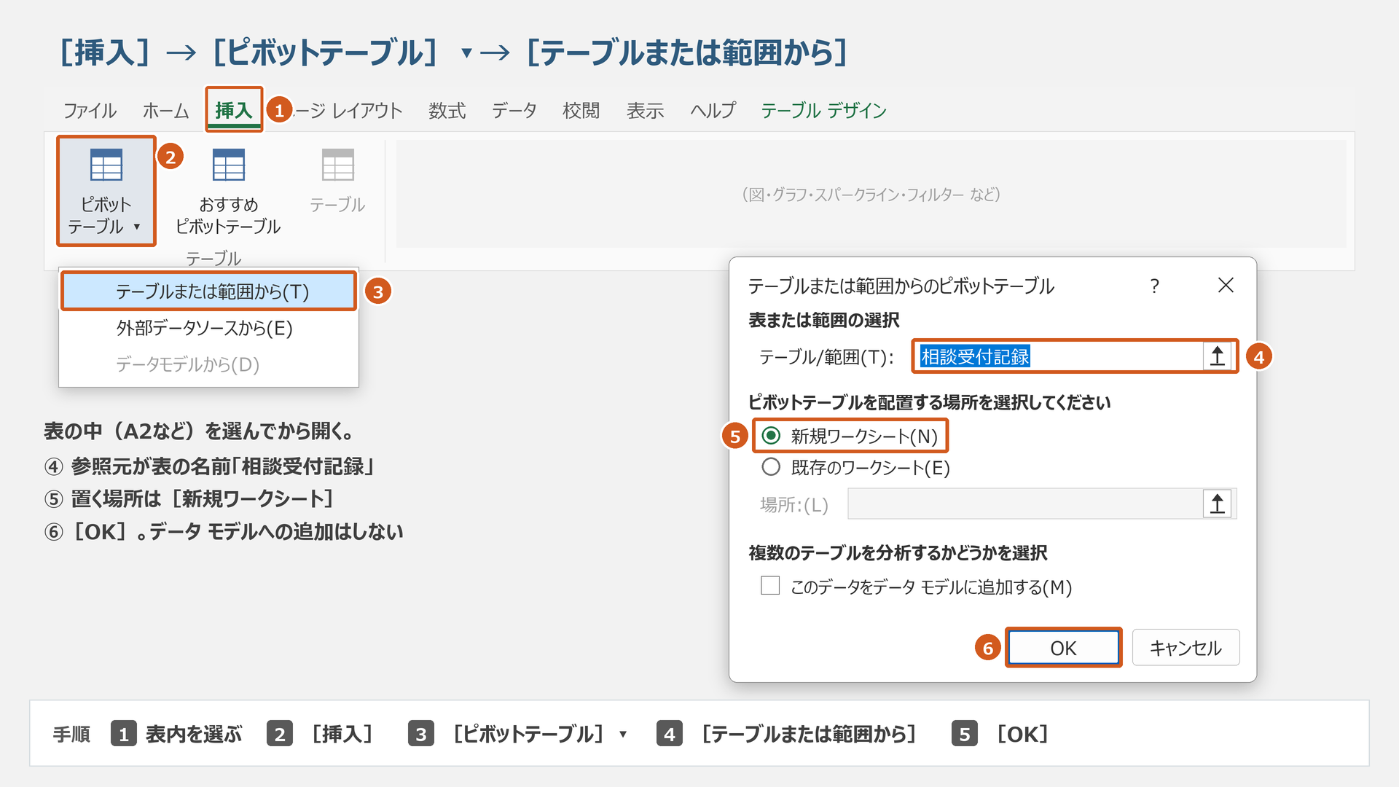Screen dimensions: 1399x787
Task: Switch to the ホーム tab
Action: coord(165,111)
